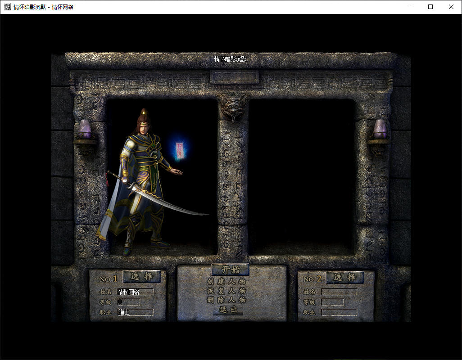
Task: Click the NO 1 等级 field showing 0
Action: [129, 301]
